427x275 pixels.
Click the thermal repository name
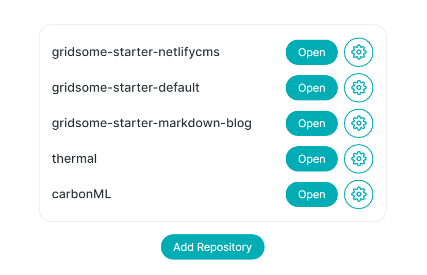point(74,159)
